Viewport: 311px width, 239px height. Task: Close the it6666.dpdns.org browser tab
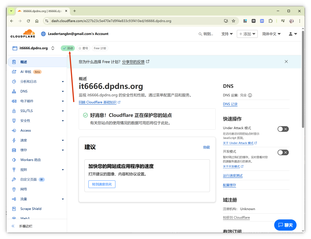tap(66, 11)
